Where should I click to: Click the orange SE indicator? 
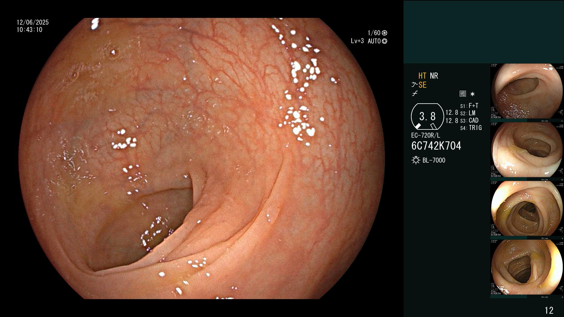[x=422, y=85]
